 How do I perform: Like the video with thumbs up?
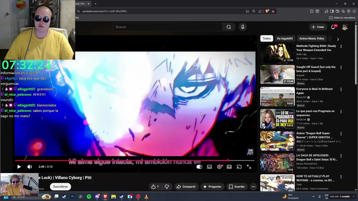point(155,186)
